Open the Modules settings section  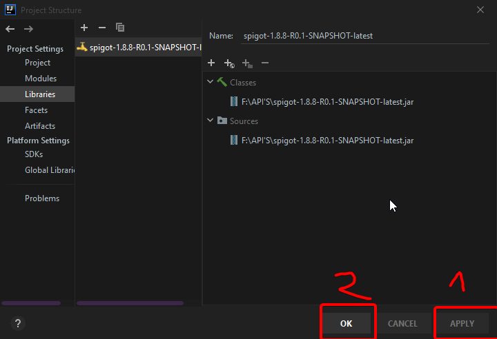(41, 79)
